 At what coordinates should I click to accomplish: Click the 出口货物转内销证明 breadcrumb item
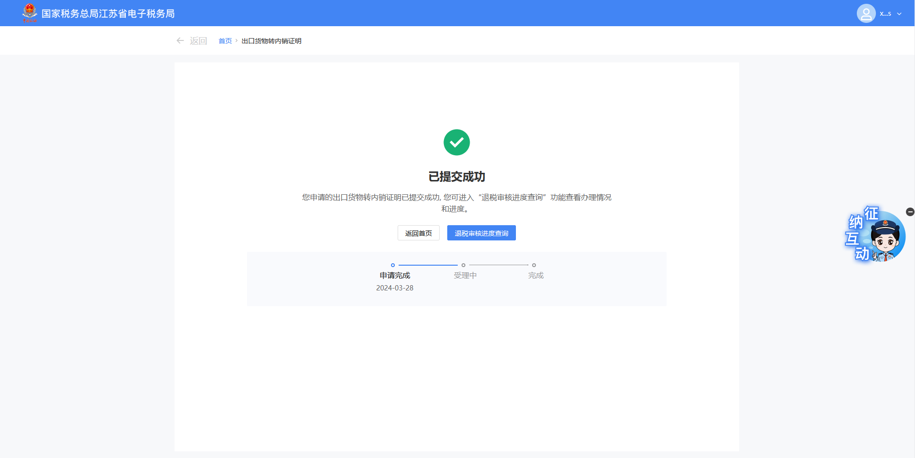pyautogui.click(x=271, y=41)
